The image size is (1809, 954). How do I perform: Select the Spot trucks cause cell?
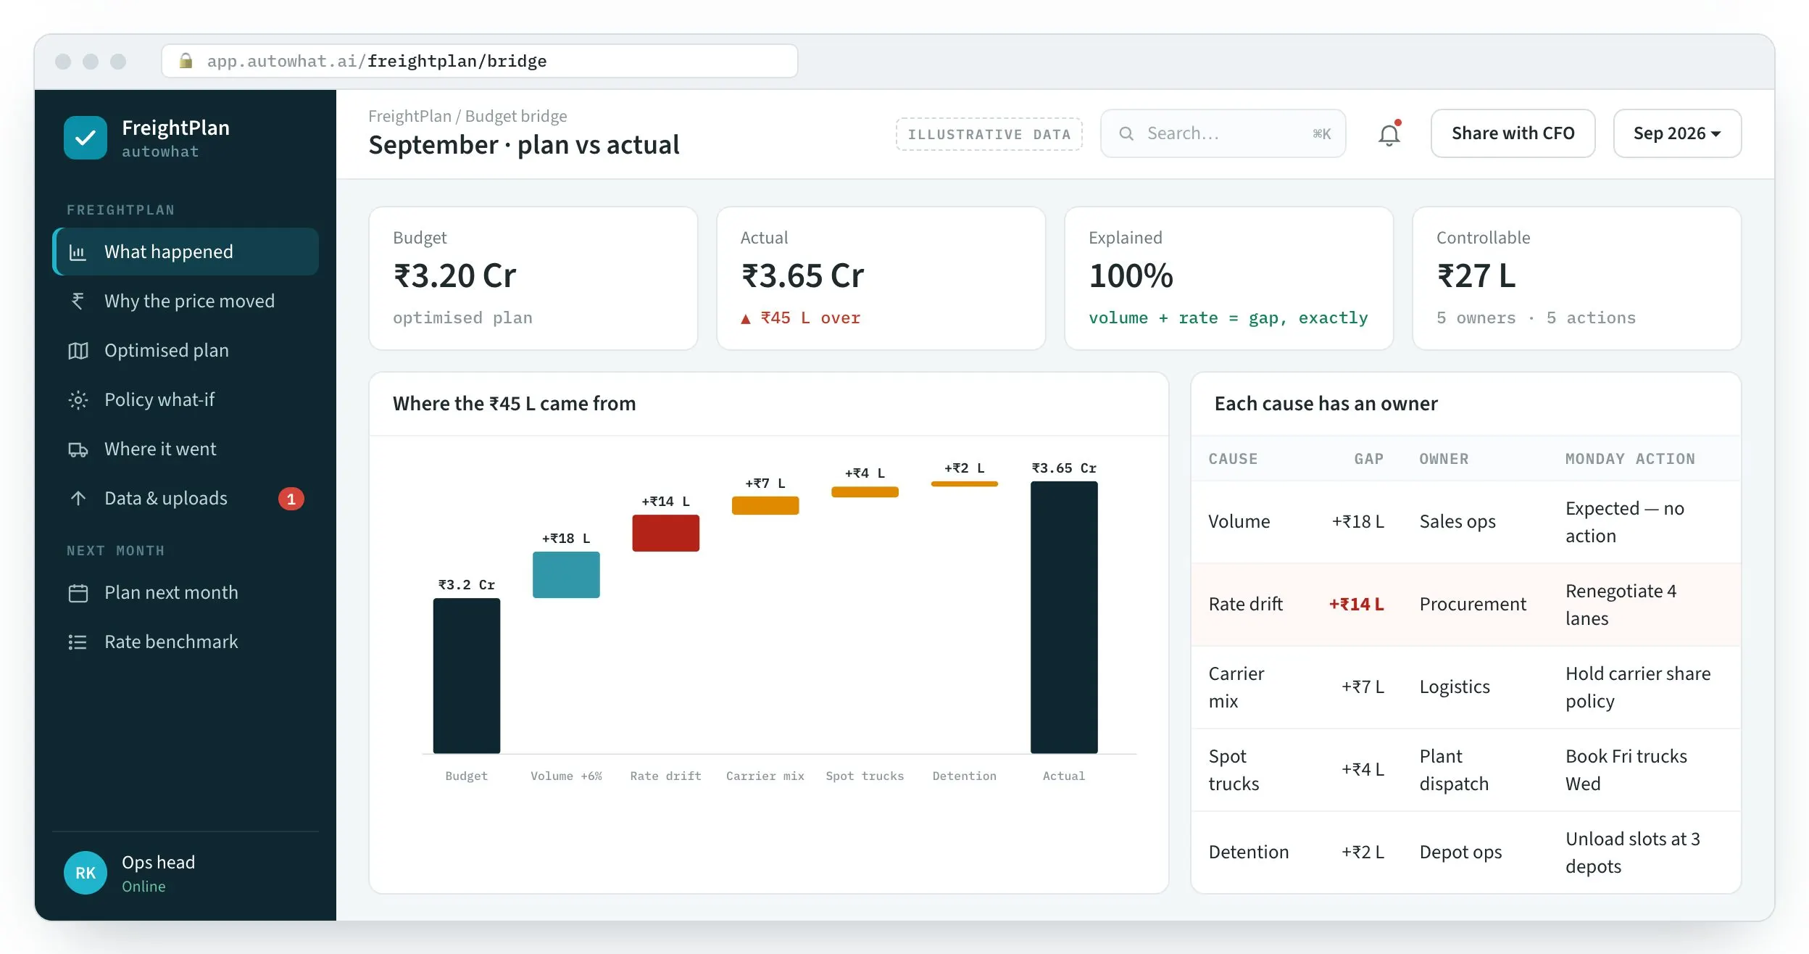[1234, 770]
